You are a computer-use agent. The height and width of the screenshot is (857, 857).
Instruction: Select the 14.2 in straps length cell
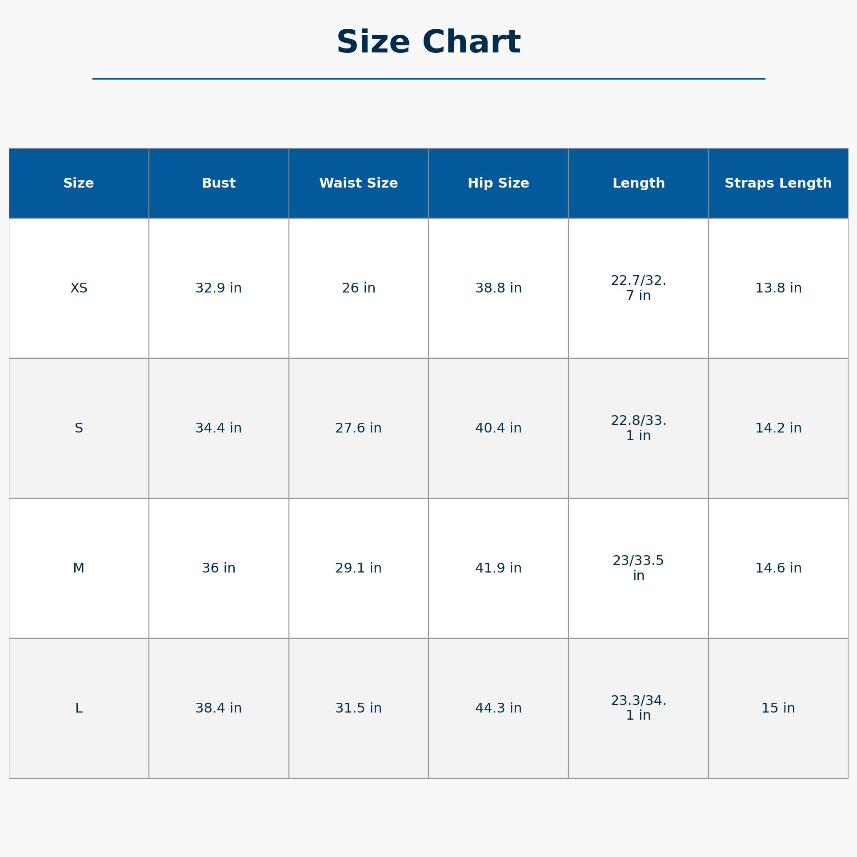778,428
